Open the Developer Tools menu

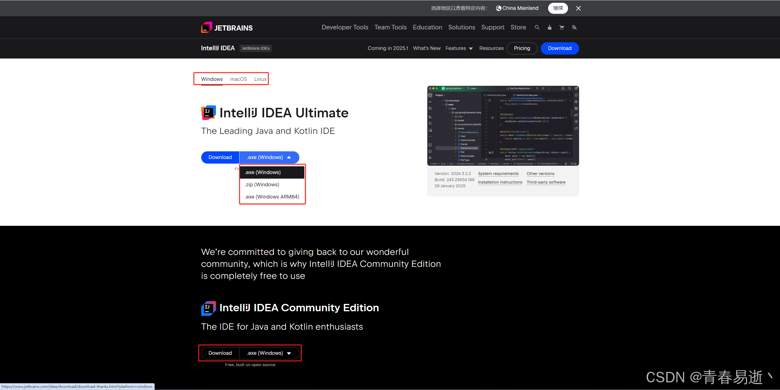coord(345,27)
